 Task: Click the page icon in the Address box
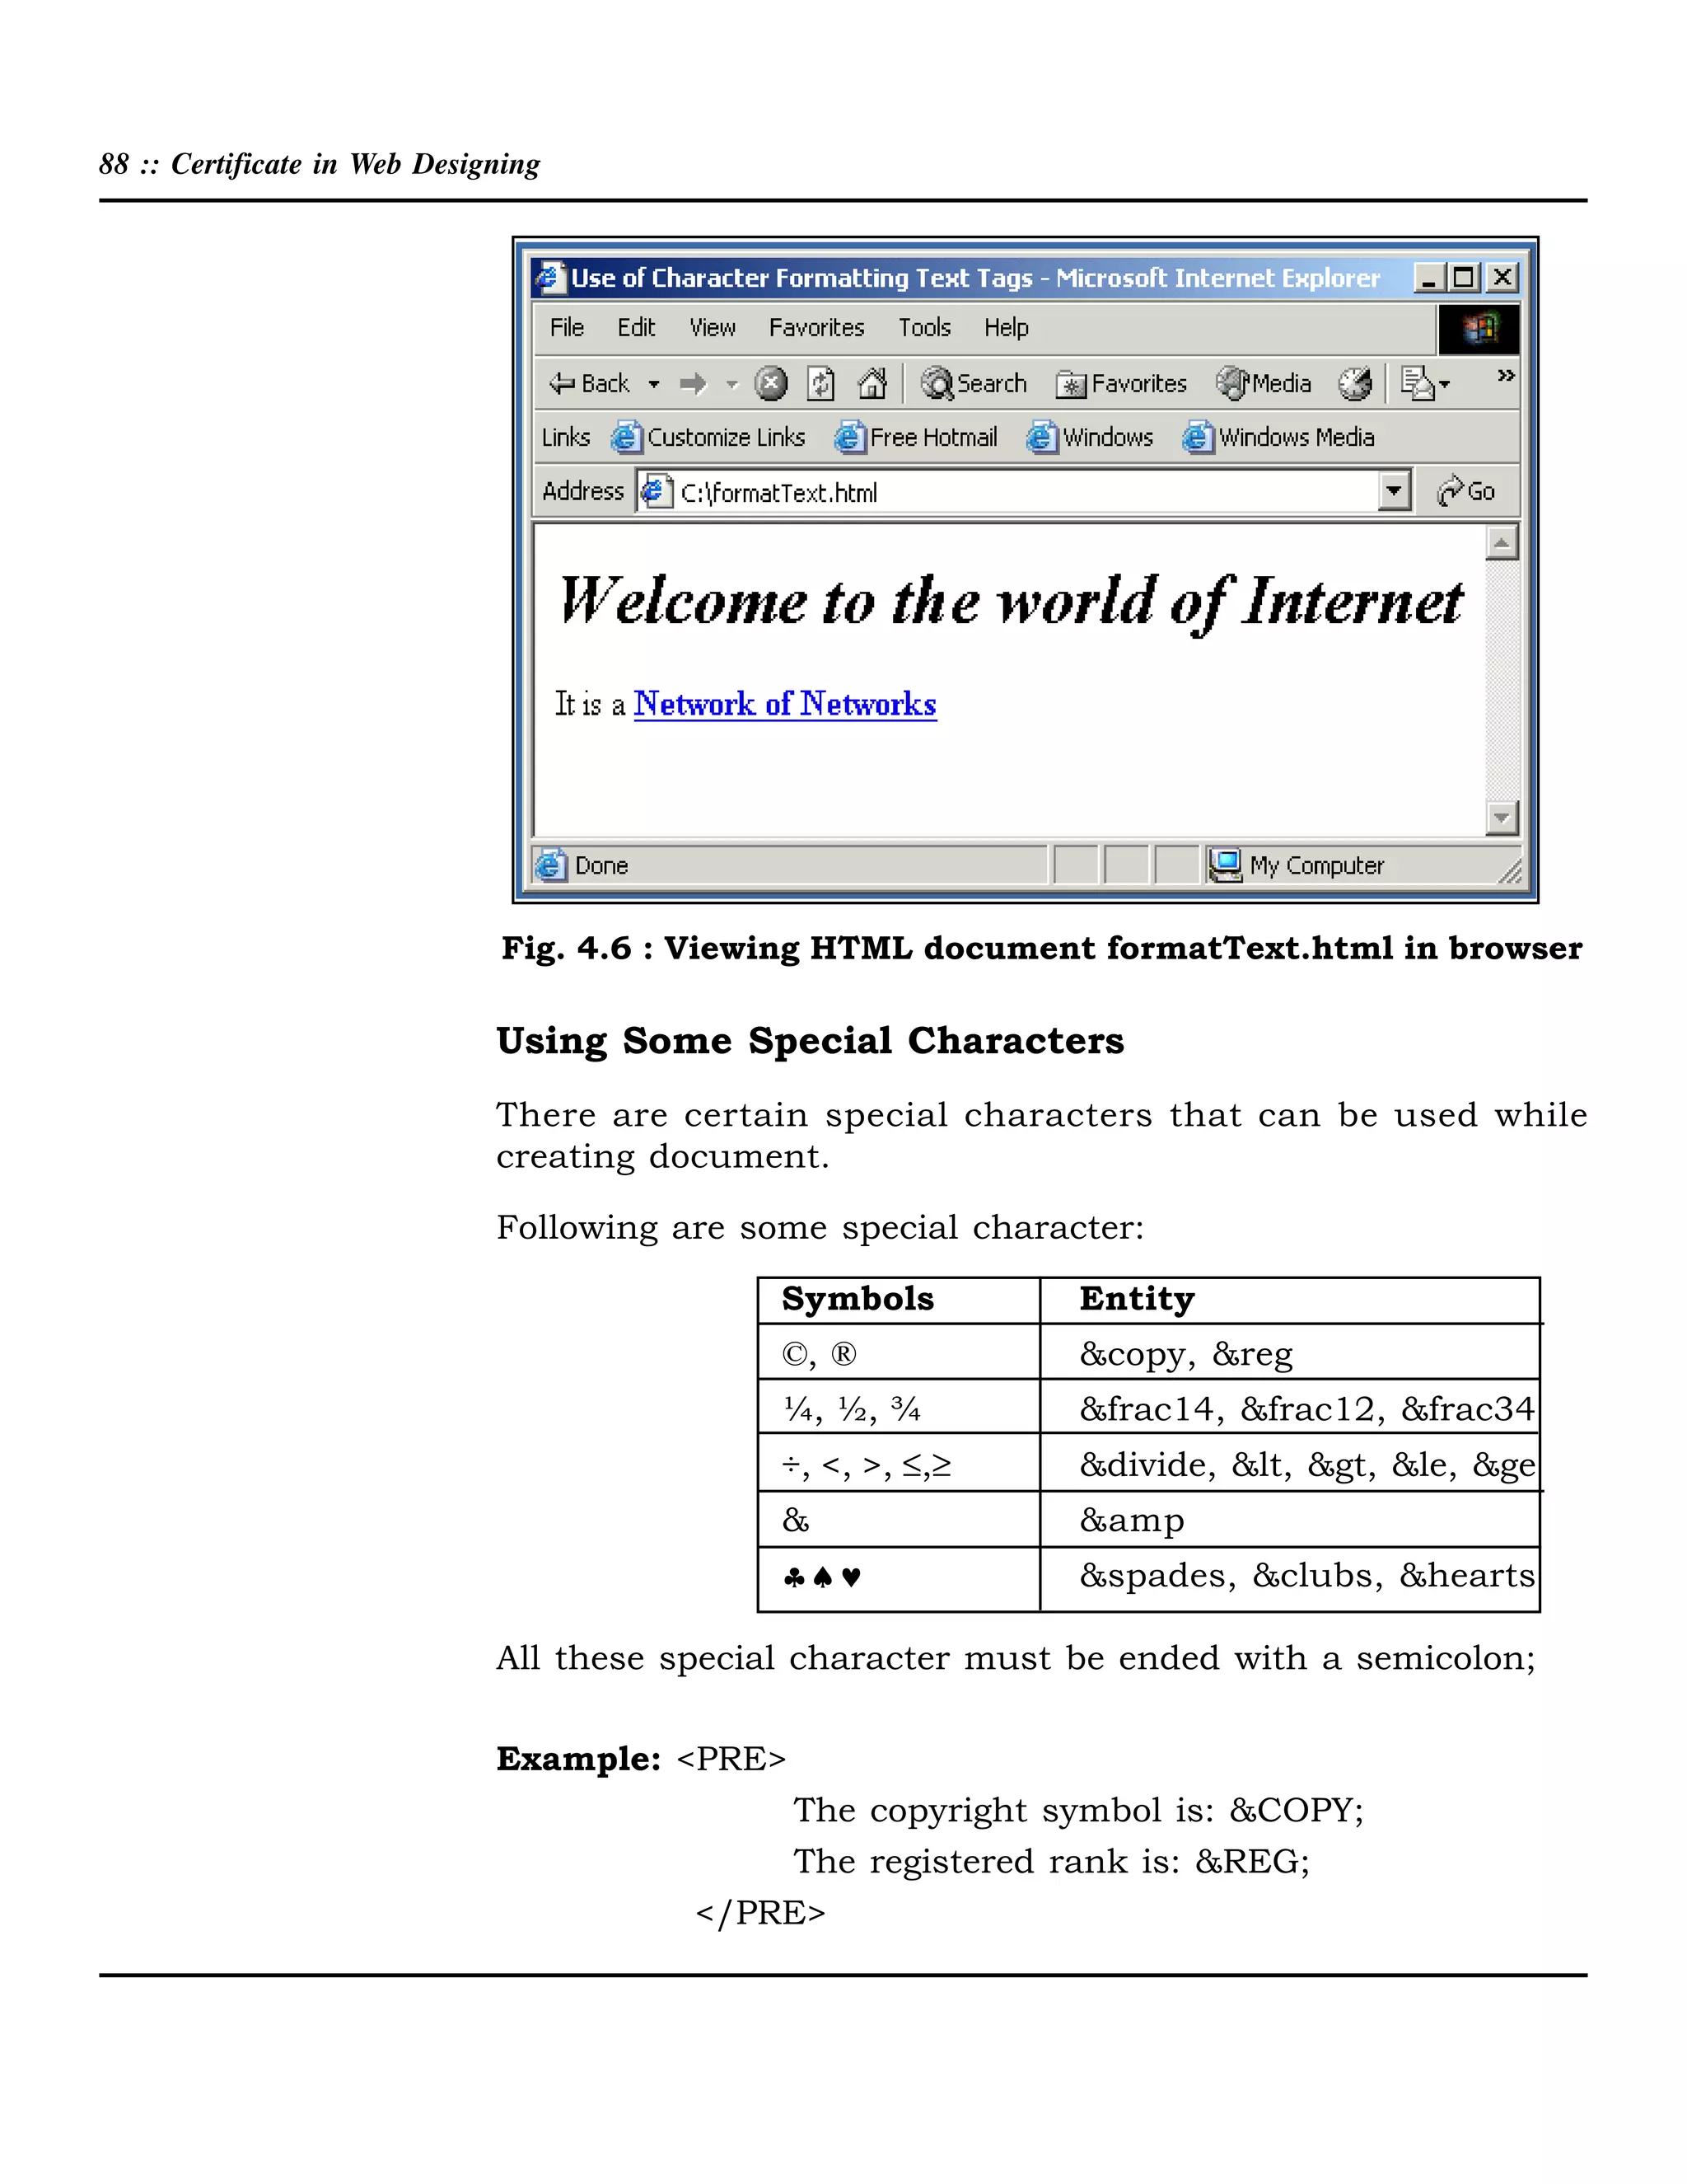[x=656, y=491]
